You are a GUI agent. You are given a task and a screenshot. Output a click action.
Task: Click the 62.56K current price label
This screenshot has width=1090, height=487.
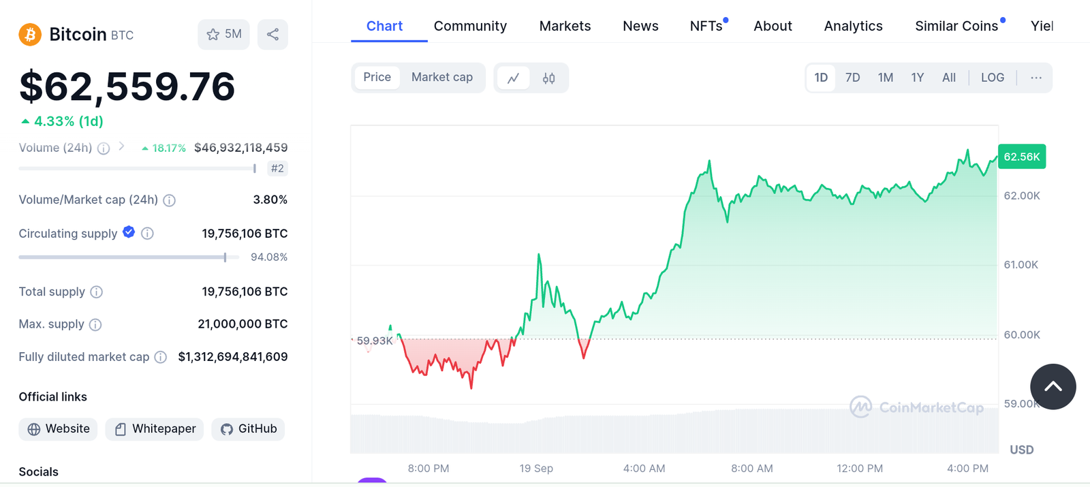pos(1022,157)
